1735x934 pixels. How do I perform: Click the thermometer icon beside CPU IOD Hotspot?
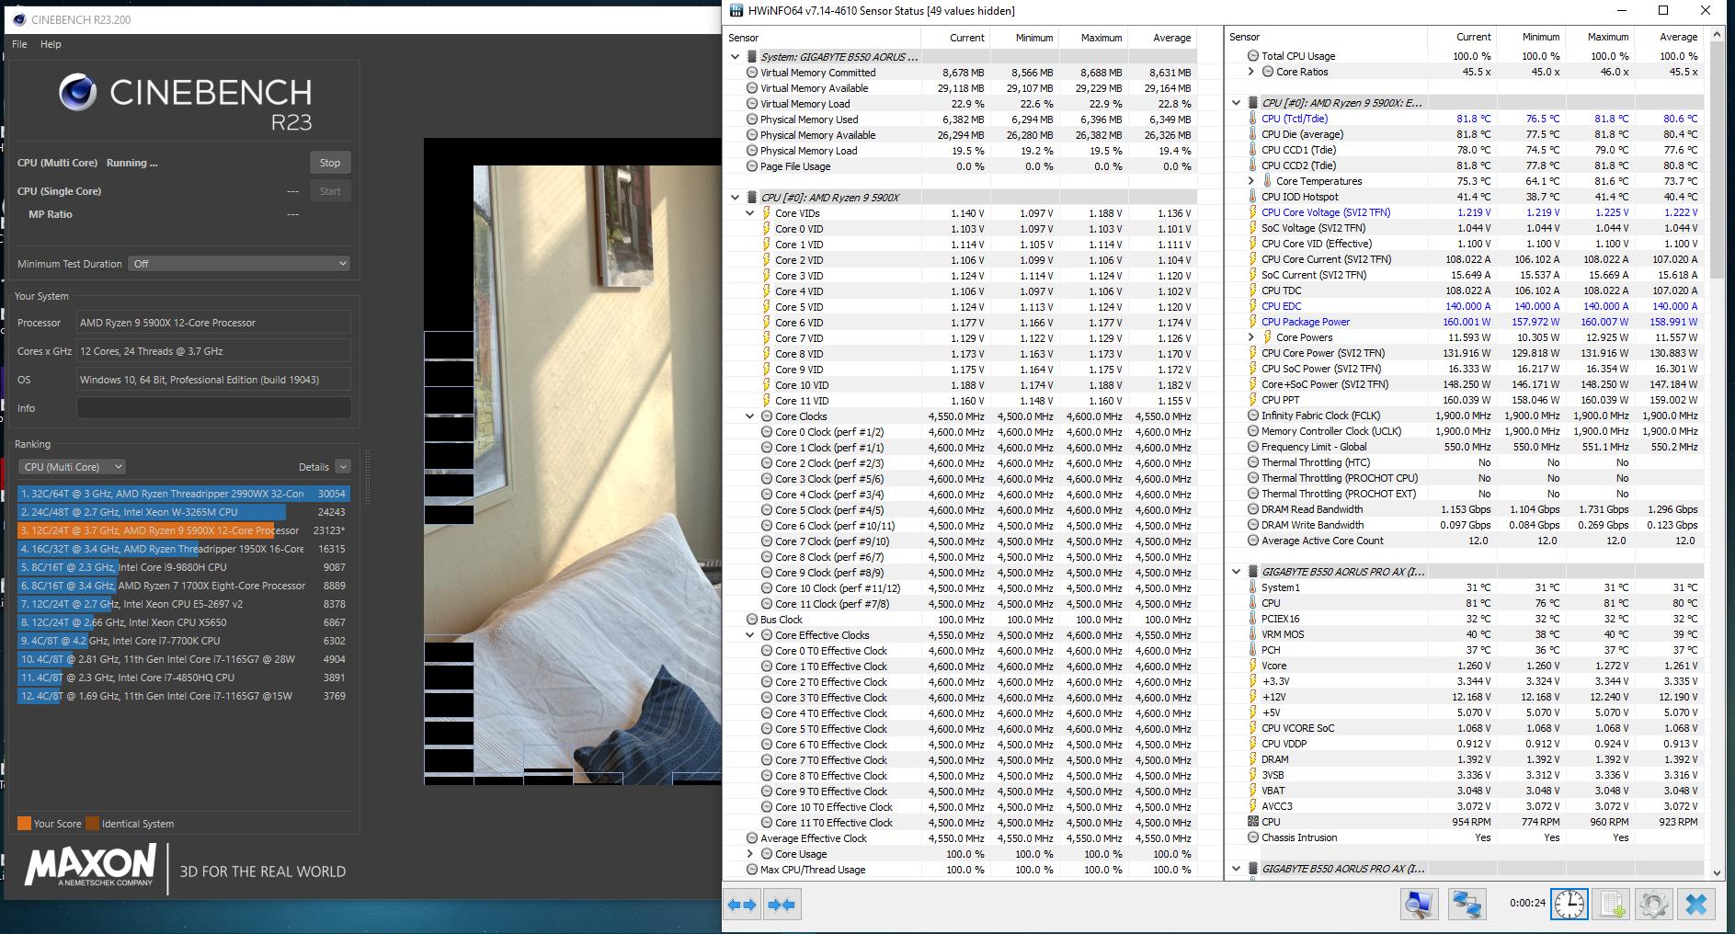pyautogui.click(x=1252, y=197)
